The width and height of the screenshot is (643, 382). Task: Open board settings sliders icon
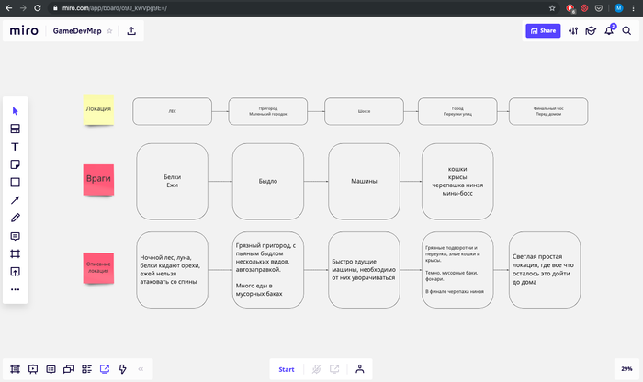click(573, 30)
